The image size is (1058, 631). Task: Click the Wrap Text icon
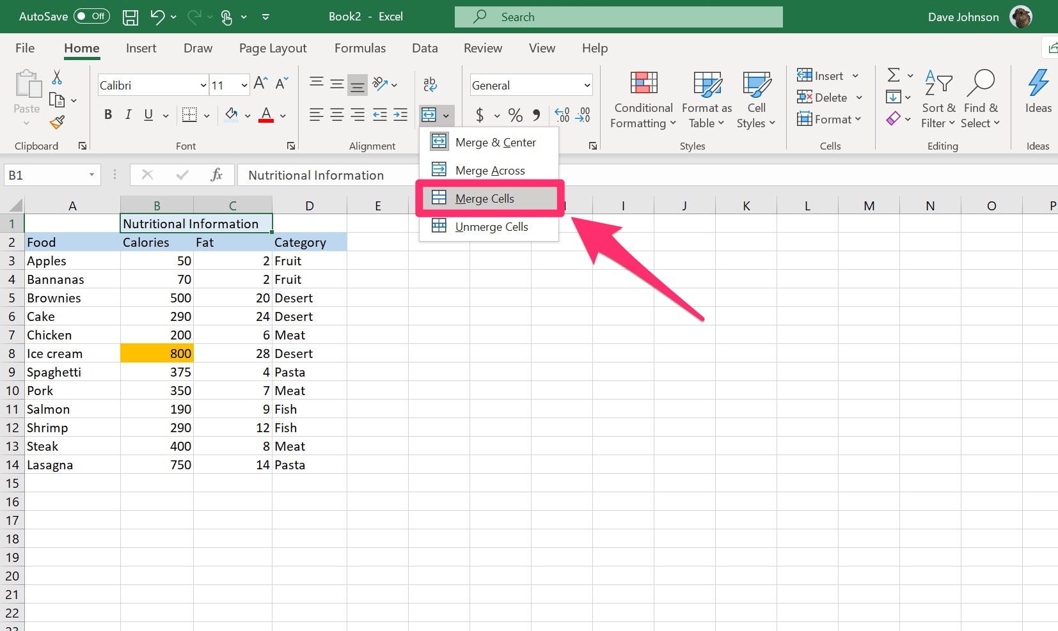click(x=430, y=84)
